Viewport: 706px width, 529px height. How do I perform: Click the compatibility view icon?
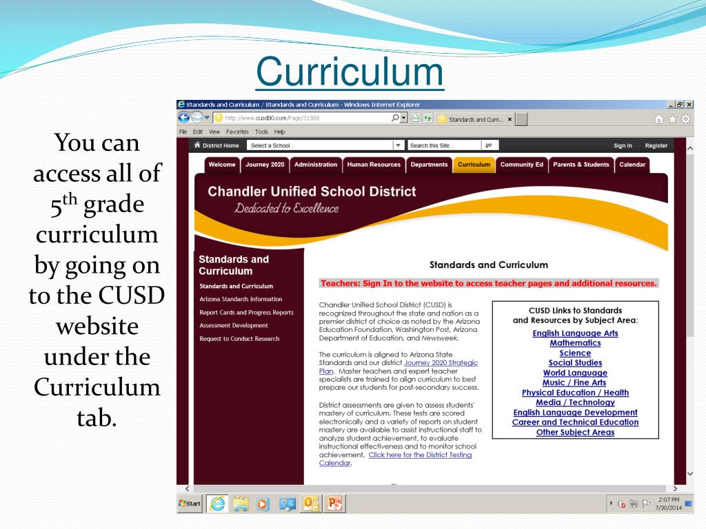click(x=416, y=118)
